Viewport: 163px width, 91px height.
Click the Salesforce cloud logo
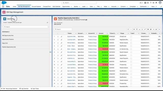(x=4, y=3)
